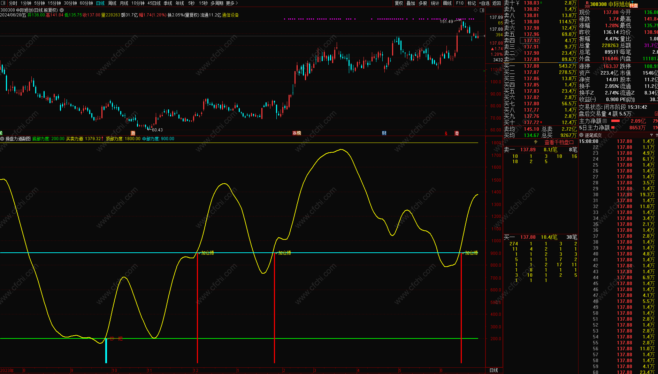
Task: Click the 卖一 137.89 order row
Action: tap(541, 150)
